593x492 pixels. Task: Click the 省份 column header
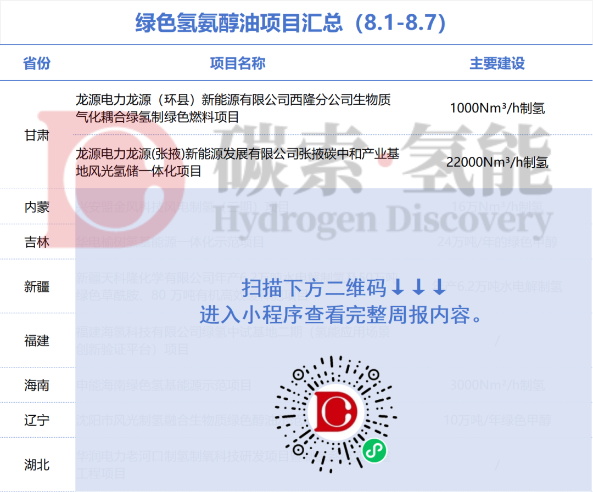tap(37, 64)
